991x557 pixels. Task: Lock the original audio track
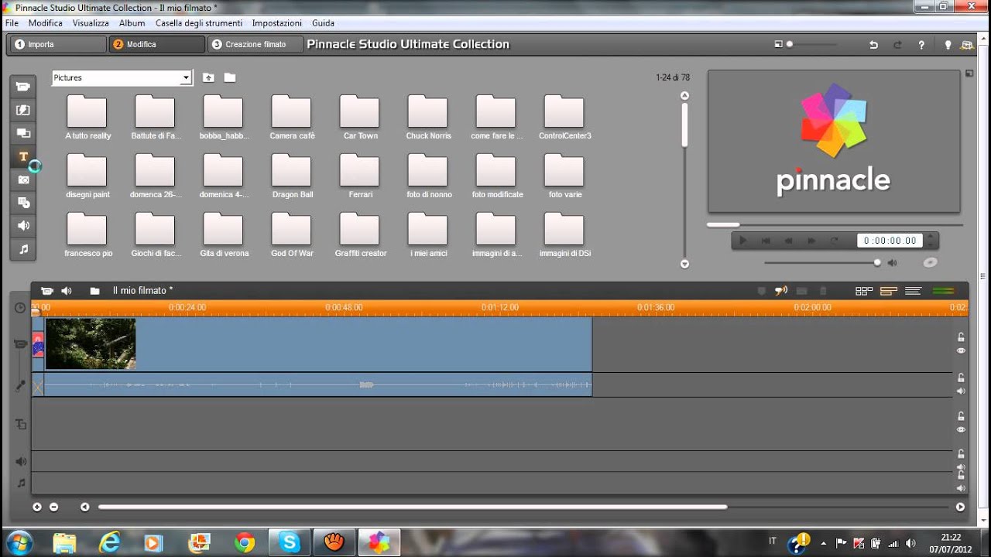point(961,378)
